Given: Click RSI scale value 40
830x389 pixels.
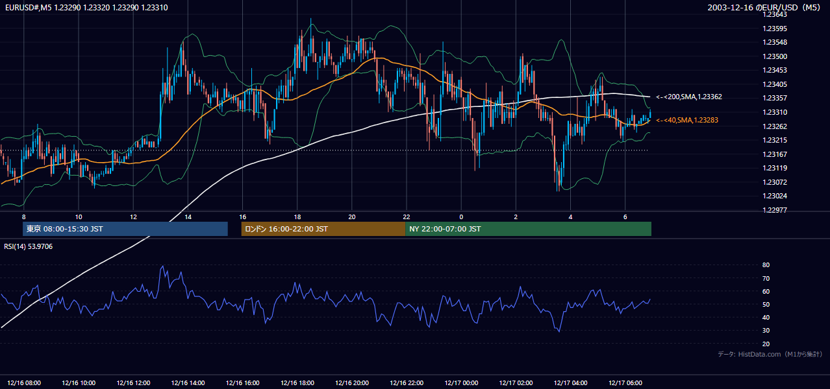Looking at the screenshot, I should (x=766, y=318).
